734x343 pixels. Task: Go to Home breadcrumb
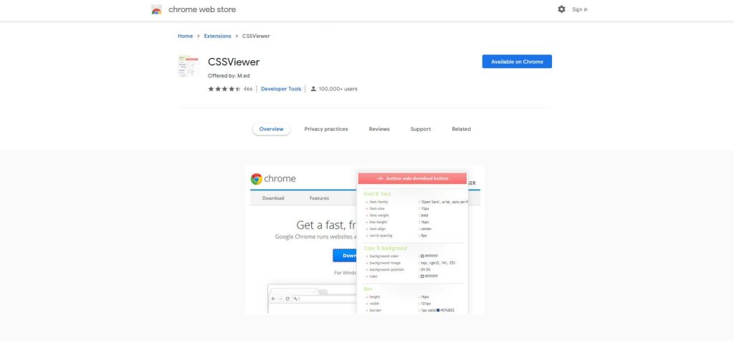pos(186,36)
